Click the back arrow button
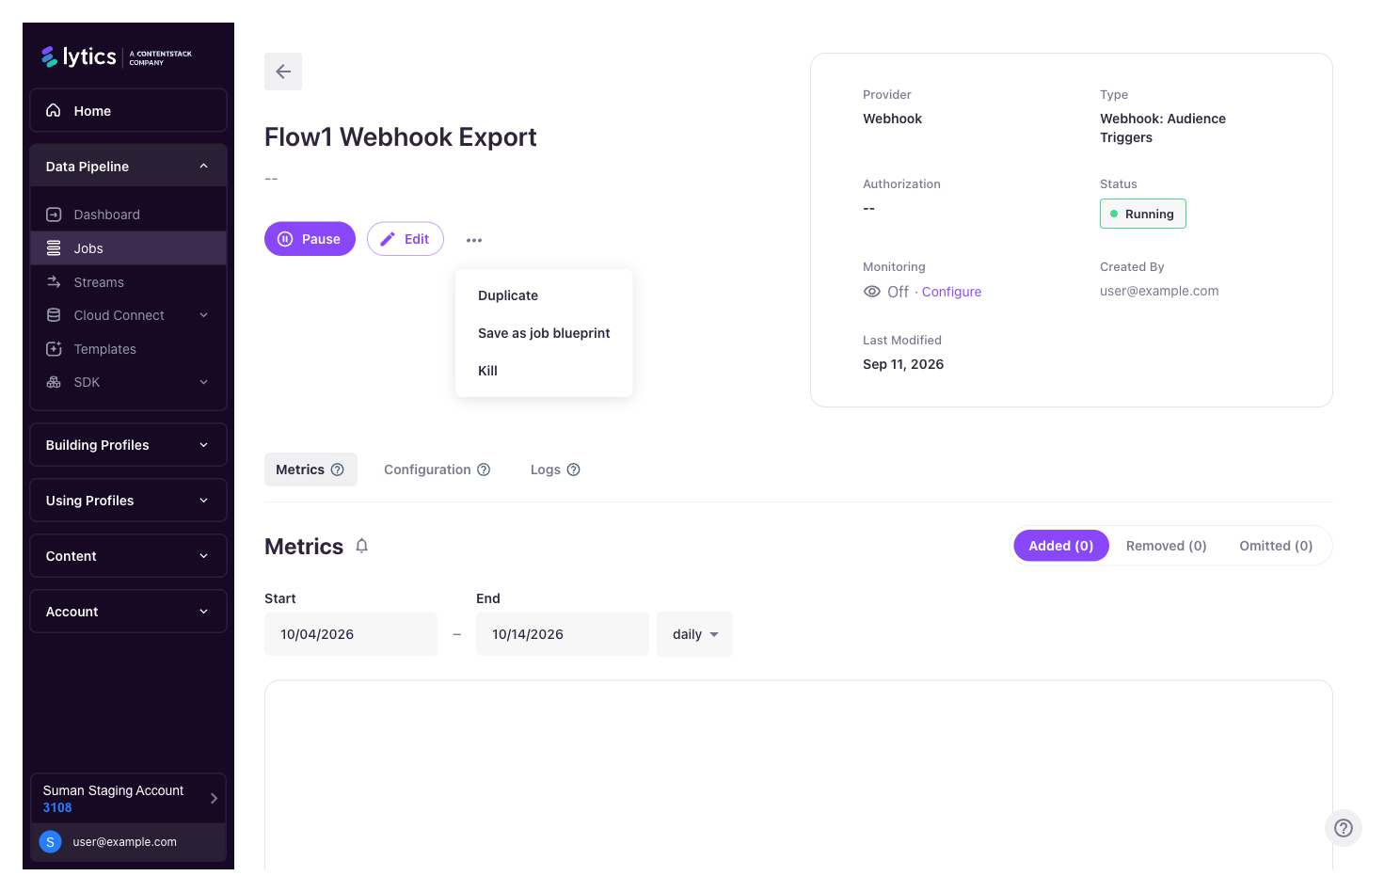This screenshot has height=892, width=1400. pyautogui.click(x=283, y=72)
